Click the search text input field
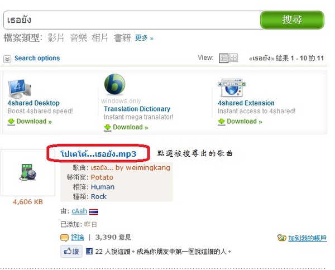This screenshot has width=335, height=270. click(x=132, y=20)
